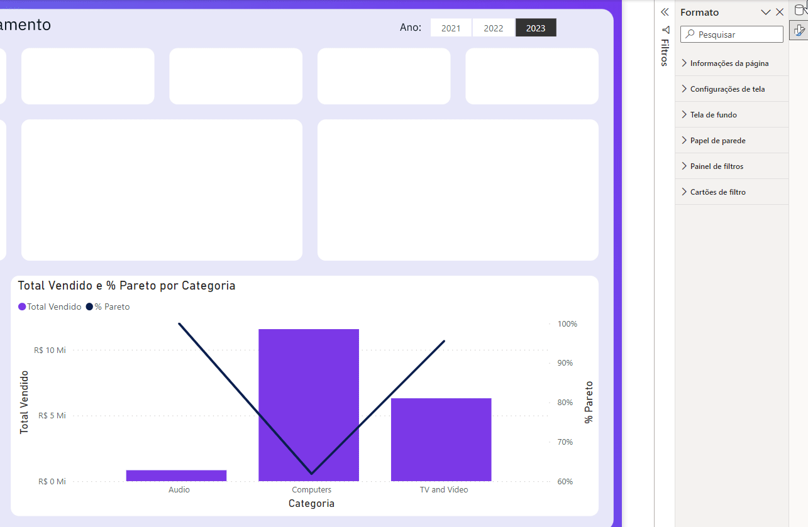This screenshot has width=808, height=527.
Task: Click the '80%' secondary axis value
Action: 565,403
